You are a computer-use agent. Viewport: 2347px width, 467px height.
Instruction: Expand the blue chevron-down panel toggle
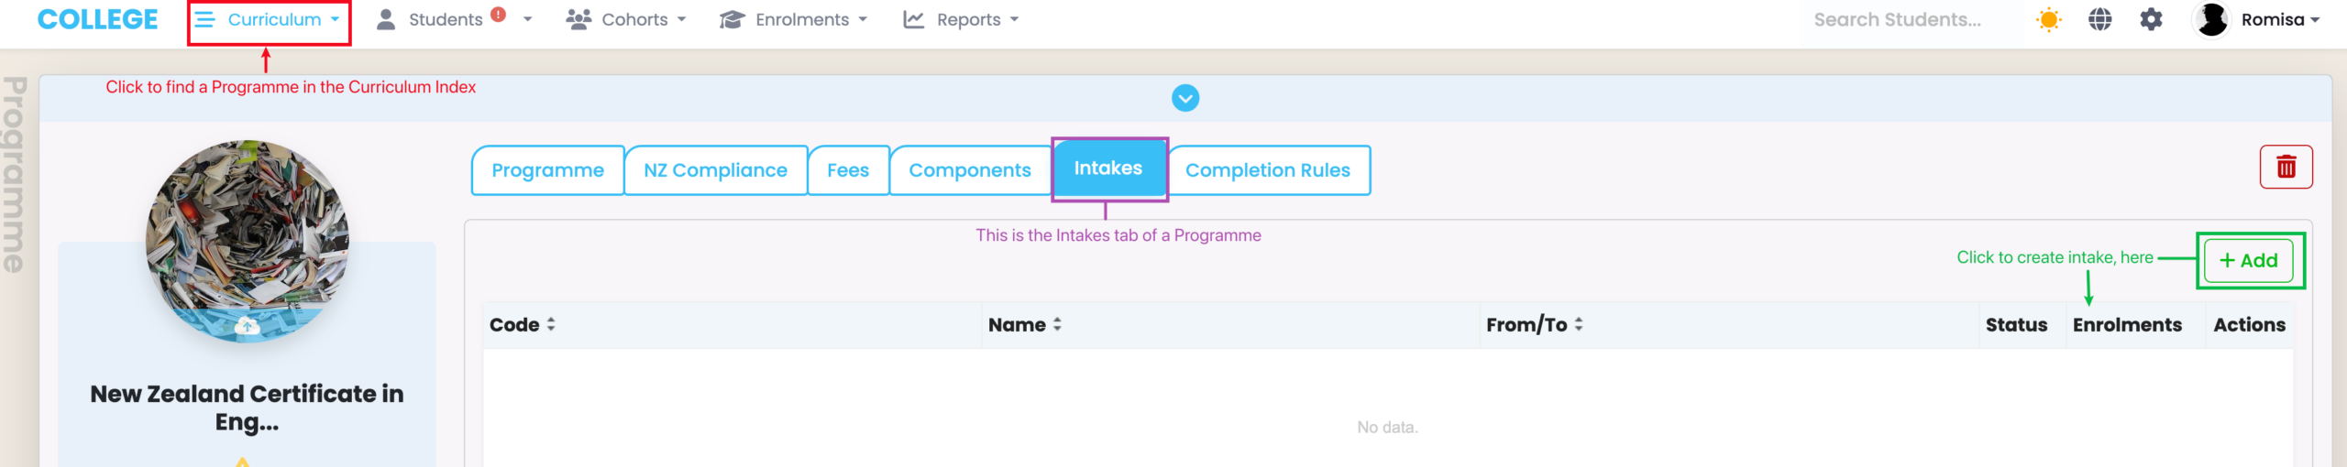coord(1185,98)
